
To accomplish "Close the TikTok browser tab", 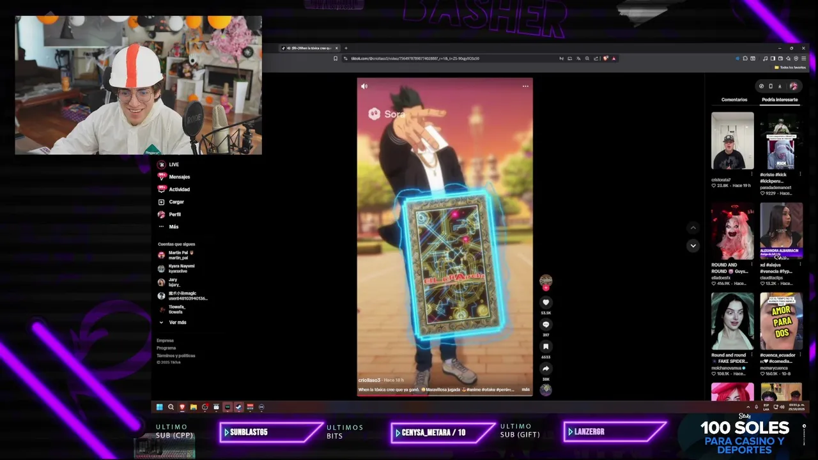I will 337,48.
